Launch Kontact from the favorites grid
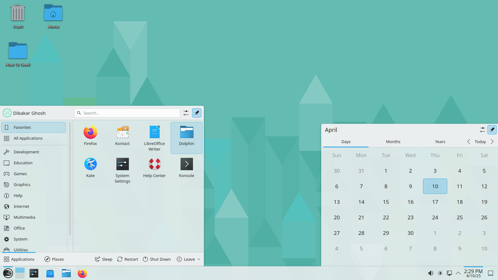498x280 pixels. coord(122,135)
